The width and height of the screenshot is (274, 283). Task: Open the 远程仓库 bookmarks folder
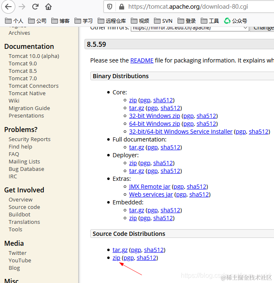(x=112, y=21)
